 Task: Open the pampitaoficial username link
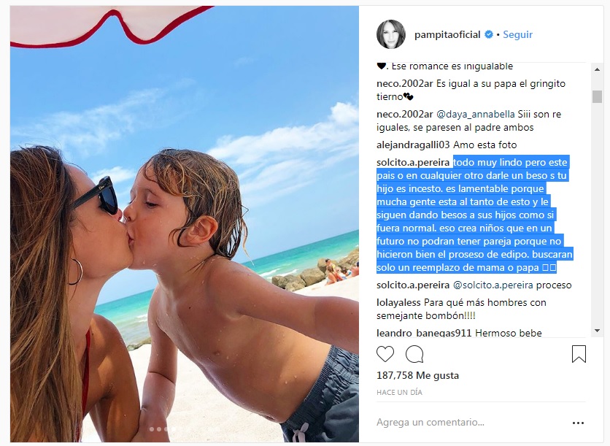[x=447, y=34]
